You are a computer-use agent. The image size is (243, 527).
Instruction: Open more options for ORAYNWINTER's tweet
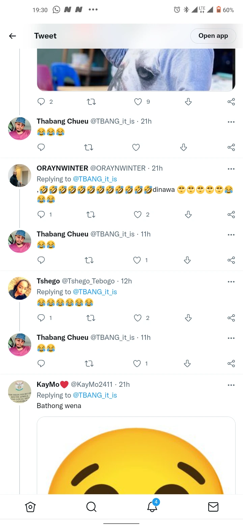click(x=231, y=169)
